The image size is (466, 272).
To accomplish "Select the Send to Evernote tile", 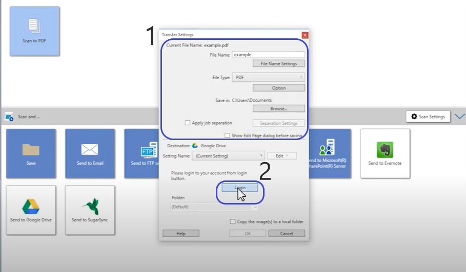I will click(385, 153).
